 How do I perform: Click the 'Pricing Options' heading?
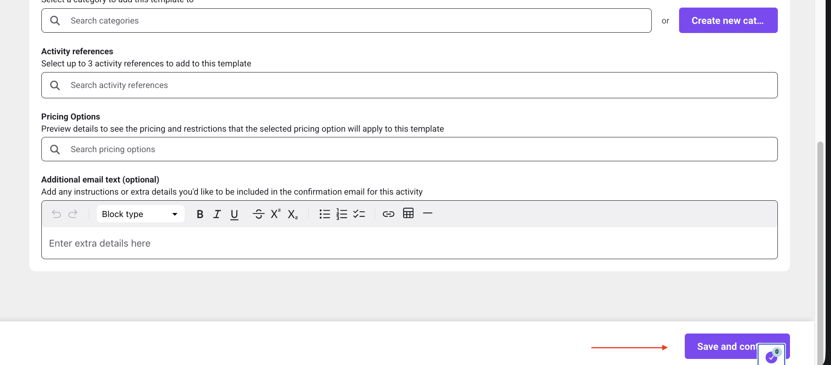(x=71, y=116)
